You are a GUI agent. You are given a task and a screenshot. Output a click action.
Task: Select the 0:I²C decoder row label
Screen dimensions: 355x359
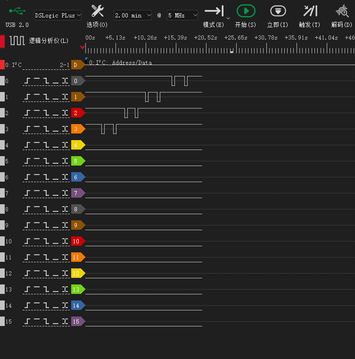[14, 65]
